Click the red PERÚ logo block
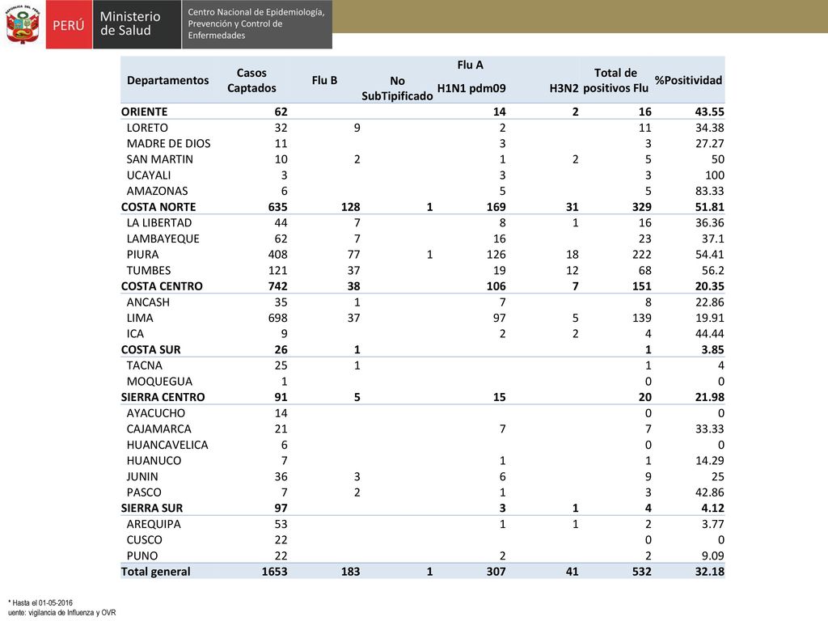828x621 pixels. coord(70,24)
